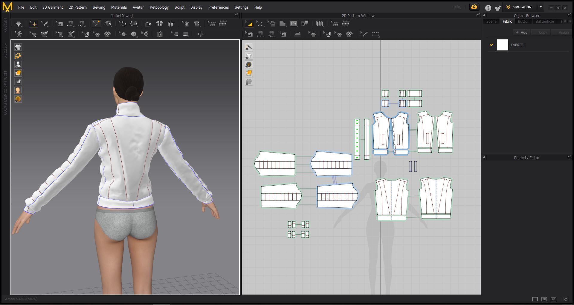Toggle the needle icon in 2D window sidebar

(249, 47)
